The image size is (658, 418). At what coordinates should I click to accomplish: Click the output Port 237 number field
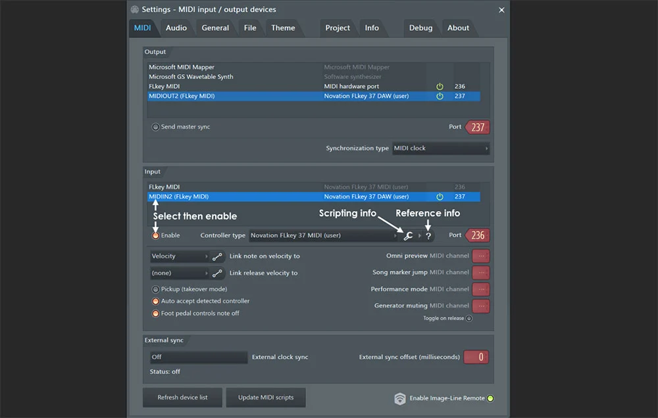pos(478,127)
